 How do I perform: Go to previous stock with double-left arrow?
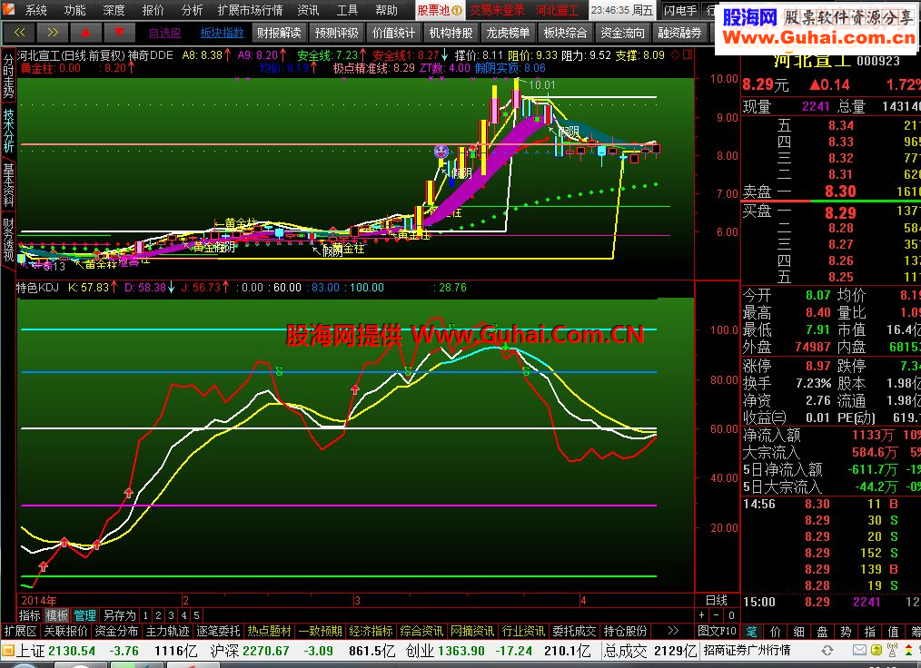point(19,33)
